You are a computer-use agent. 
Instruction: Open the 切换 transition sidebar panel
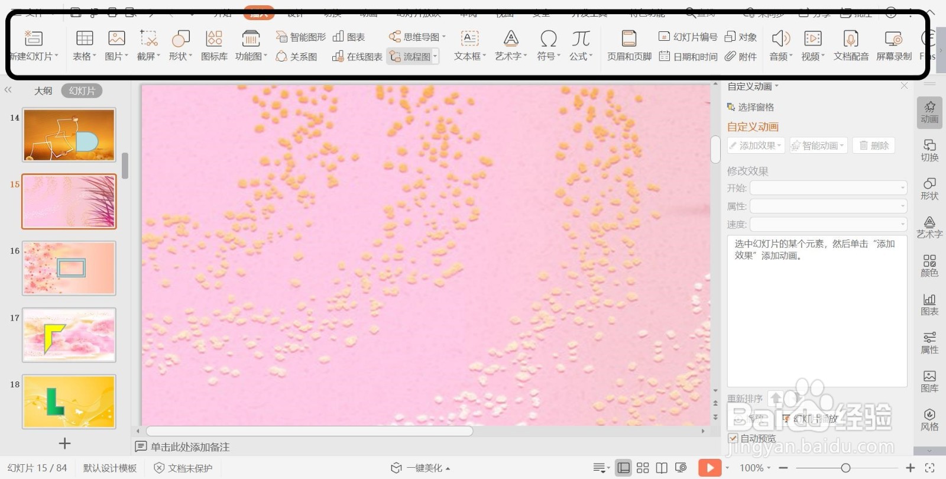[929, 150]
